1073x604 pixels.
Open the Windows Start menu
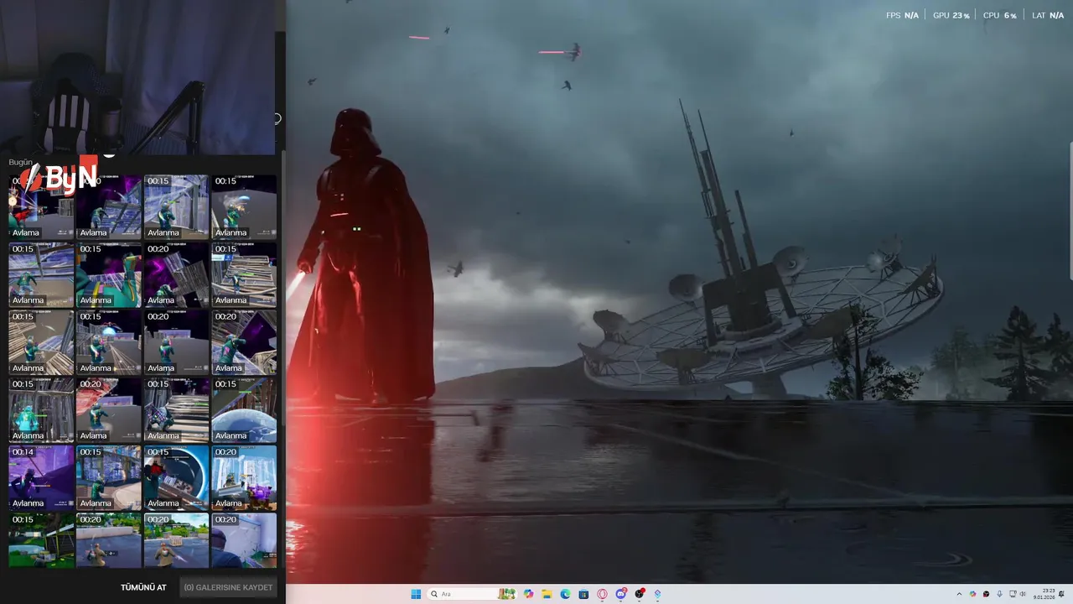click(x=416, y=594)
